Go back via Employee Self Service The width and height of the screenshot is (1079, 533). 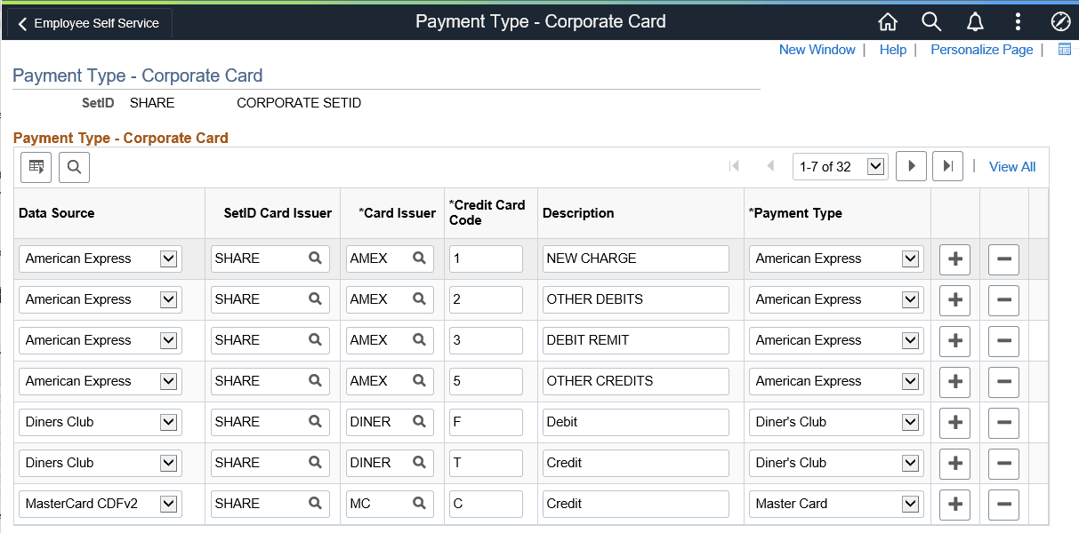86,23
